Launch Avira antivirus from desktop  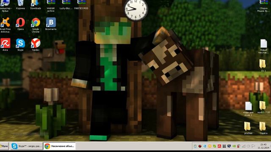point(5,45)
